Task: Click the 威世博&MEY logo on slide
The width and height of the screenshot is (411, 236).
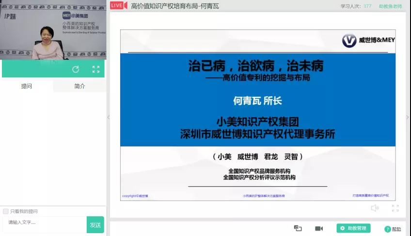Action: coord(368,41)
